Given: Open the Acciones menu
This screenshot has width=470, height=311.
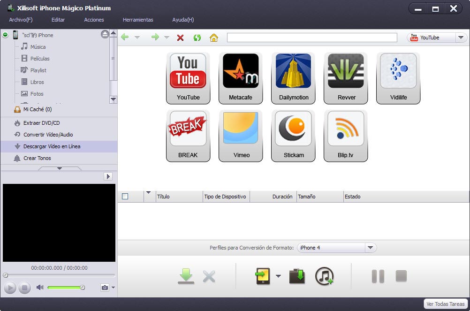Looking at the screenshot, I should pos(94,20).
